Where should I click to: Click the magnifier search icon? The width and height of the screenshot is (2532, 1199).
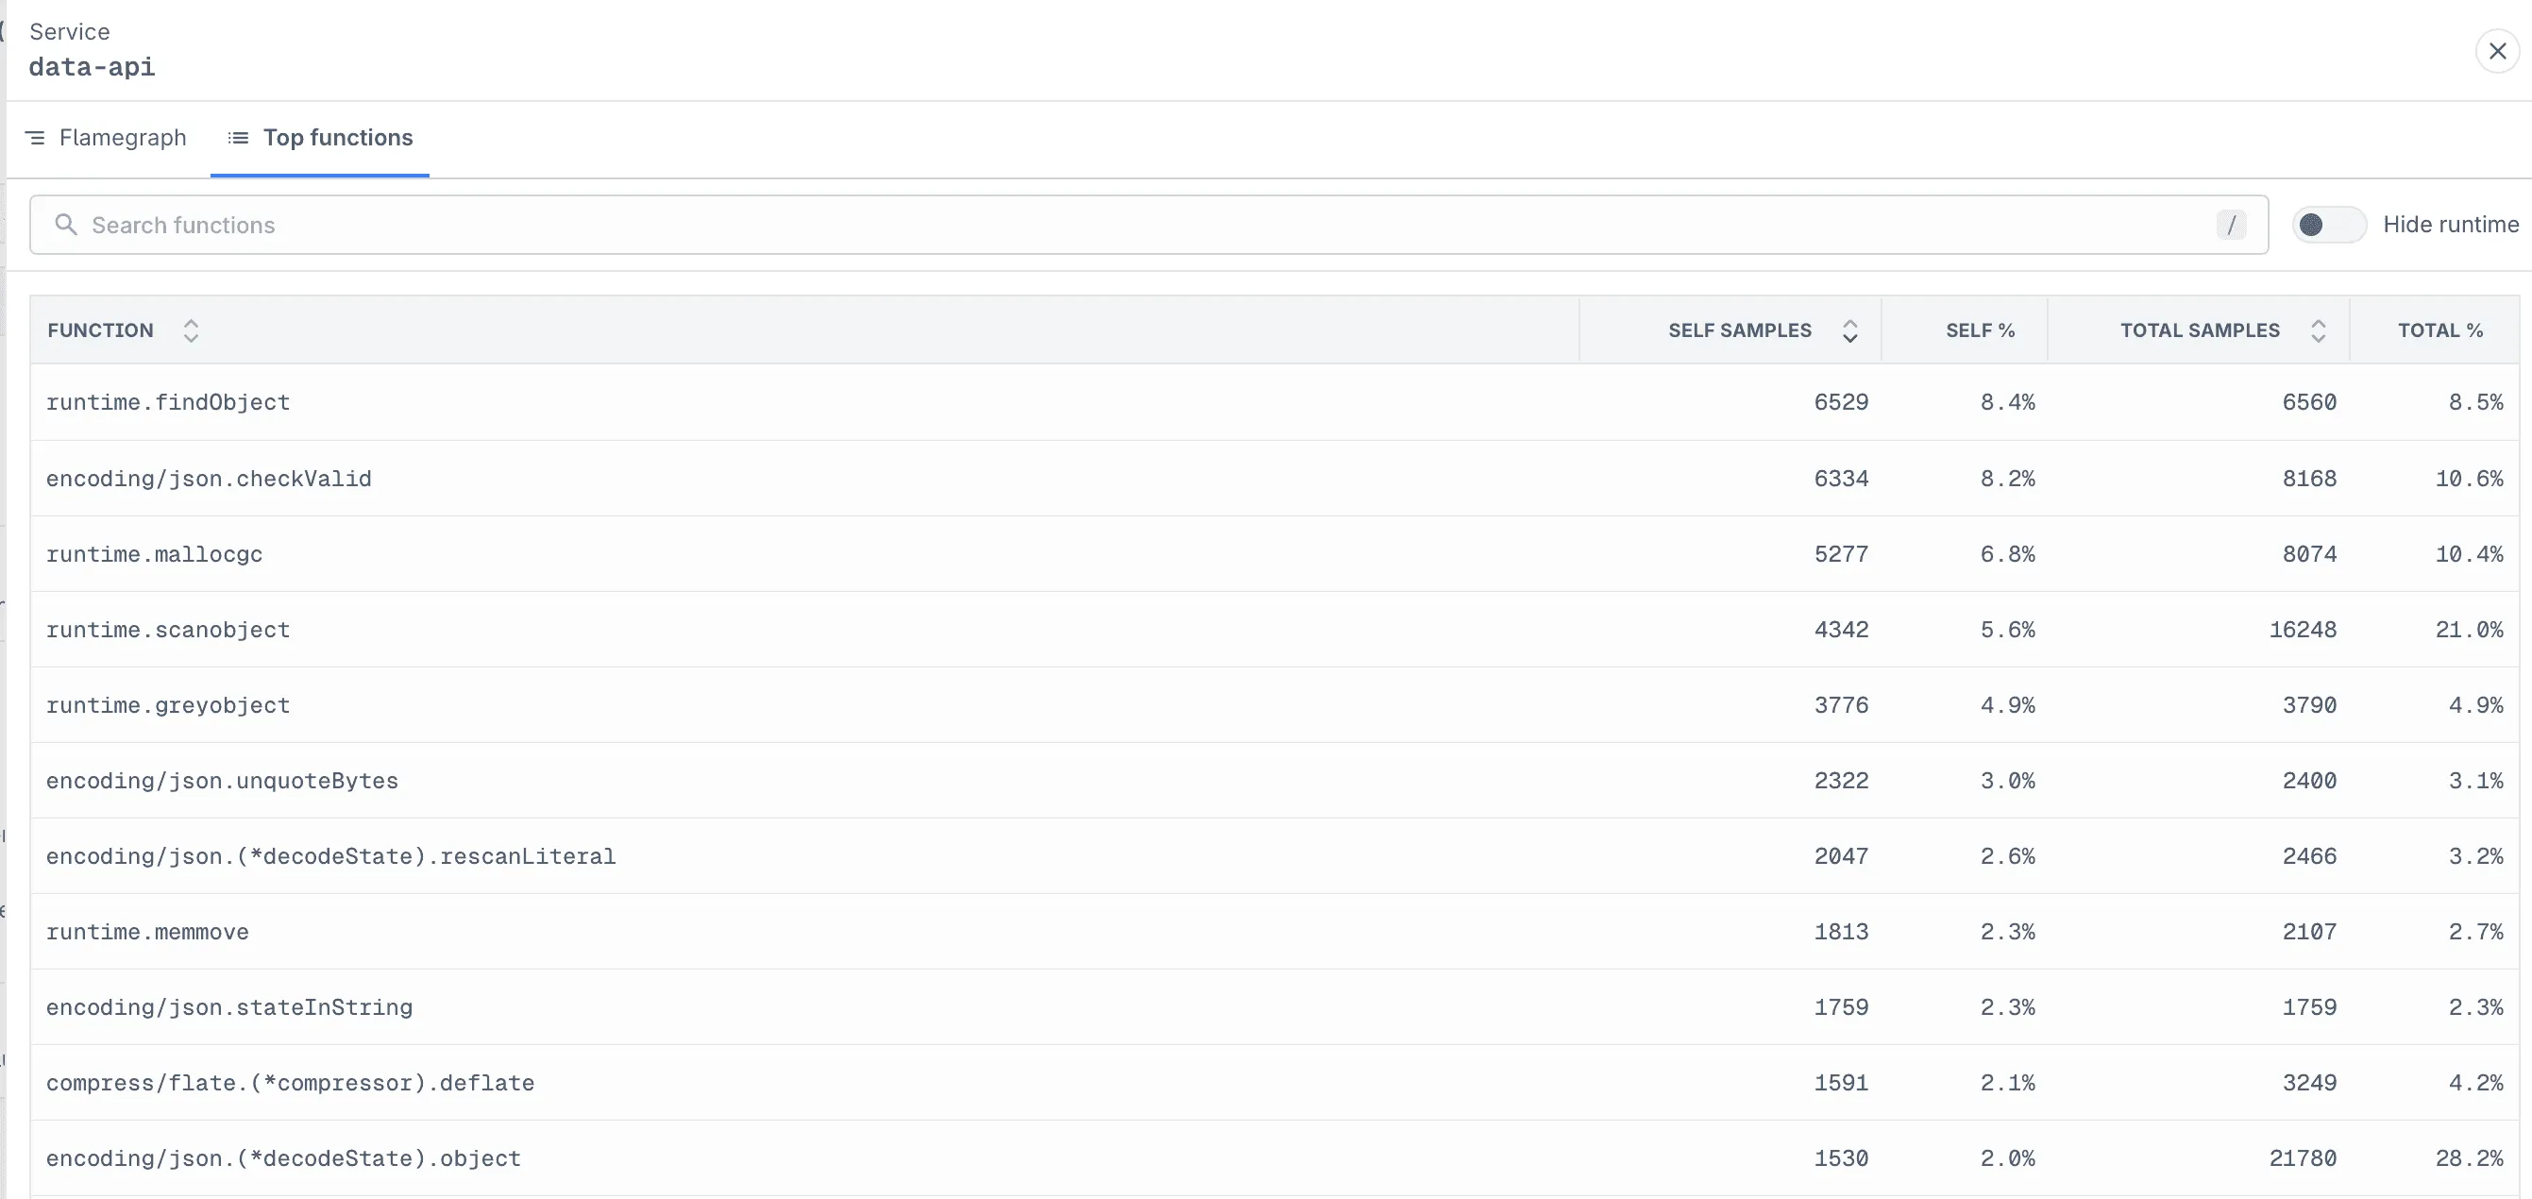point(66,225)
